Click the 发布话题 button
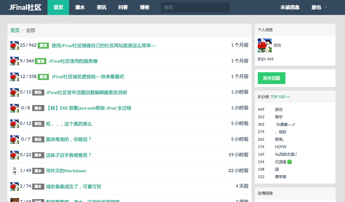Screen dimensions: 345x202 coord(272,78)
